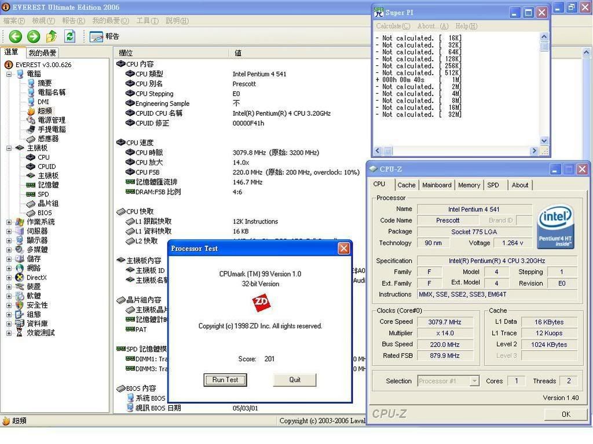Viewport: 593px width, 444px height.
Task: Click the 裝置 devices icon in tree
Action: (20, 287)
